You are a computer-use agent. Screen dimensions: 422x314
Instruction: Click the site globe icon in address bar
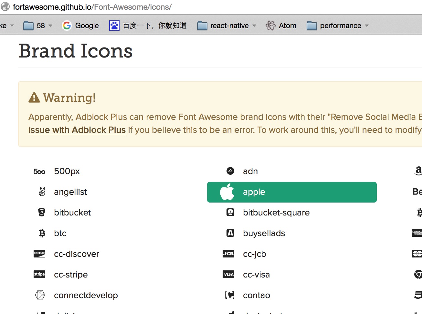[x=5, y=6]
